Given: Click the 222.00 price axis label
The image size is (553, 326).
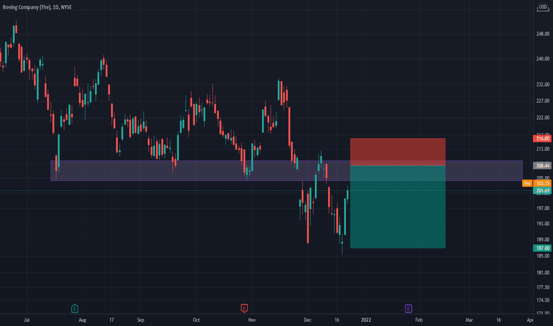Looking at the screenshot, I should tap(543, 117).
